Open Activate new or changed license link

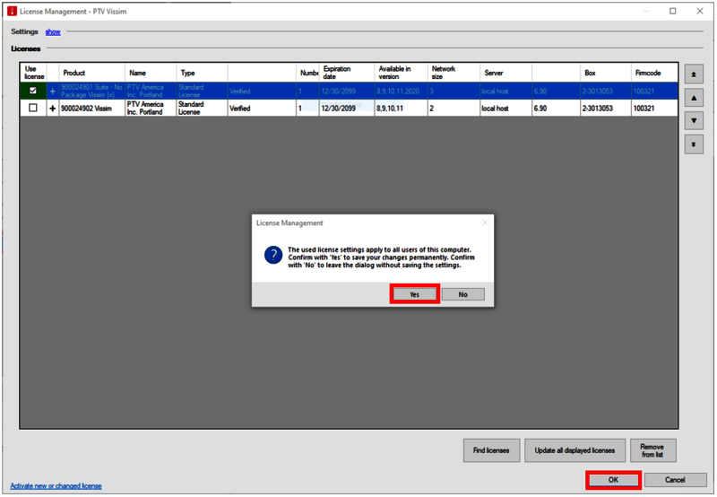(x=56, y=485)
